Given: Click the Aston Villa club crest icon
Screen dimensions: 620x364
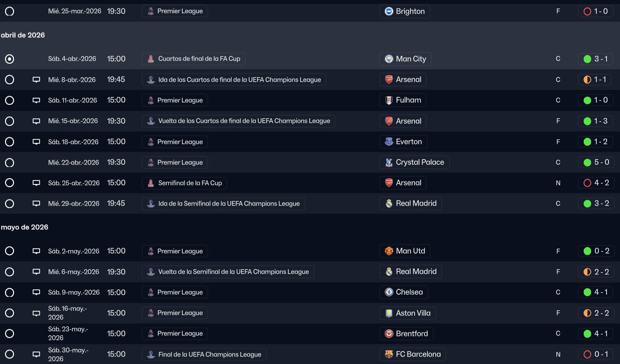Looking at the screenshot, I should point(389,313).
